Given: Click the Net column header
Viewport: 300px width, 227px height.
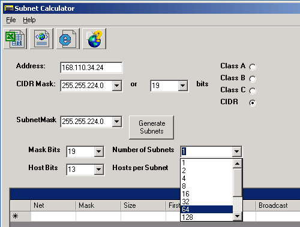Looking at the screenshot, I should click(x=53, y=205).
